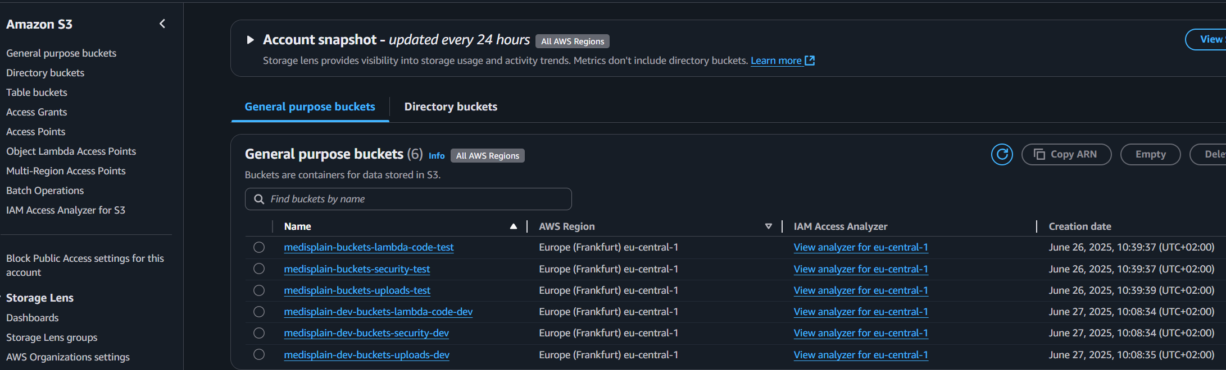Select medisplain-buckets-uploads-test radio button
Screen dimensions: 1226x370
[259, 290]
